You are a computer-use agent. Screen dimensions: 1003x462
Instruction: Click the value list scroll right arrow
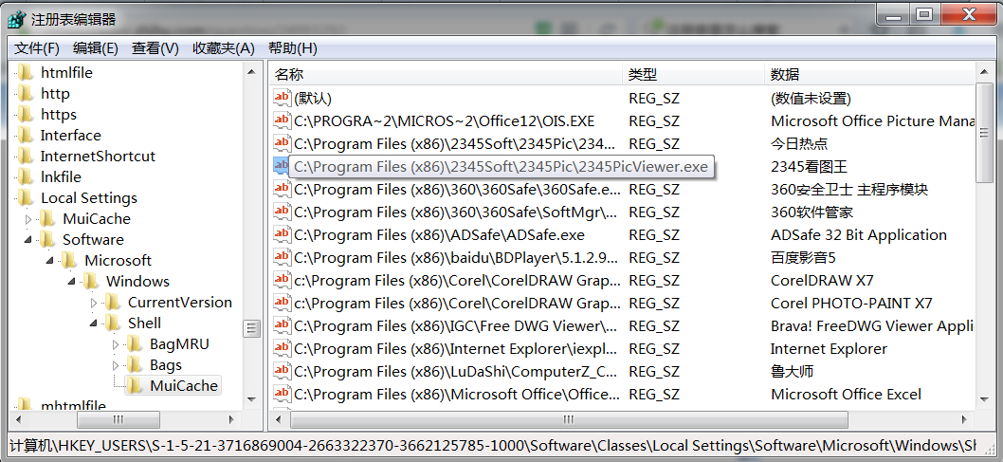click(x=964, y=419)
